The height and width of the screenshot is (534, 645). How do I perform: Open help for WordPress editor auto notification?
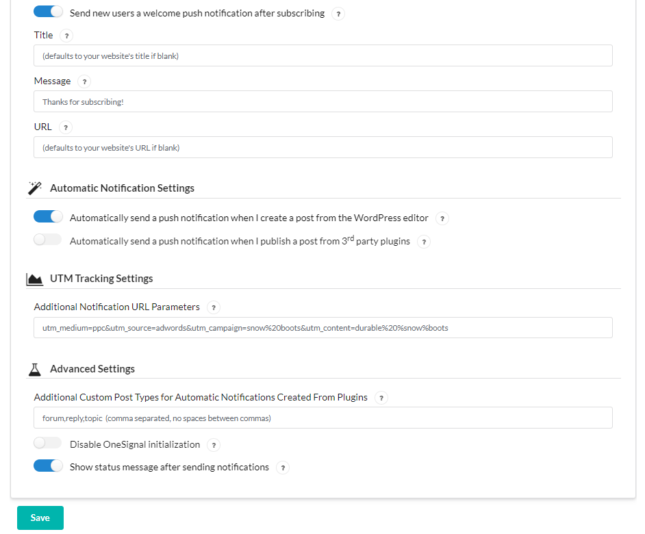tap(442, 218)
